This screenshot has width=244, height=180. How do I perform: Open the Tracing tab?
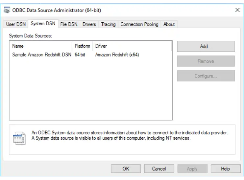[108, 24]
